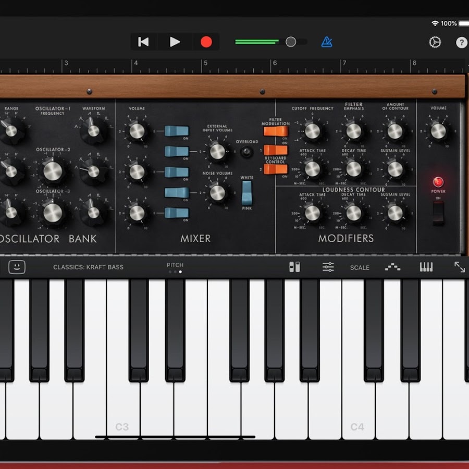Viewport: 469px width, 469px height.
Task: Toggle the FILTER MODULATION orange switch
Action: click(x=276, y=131)
